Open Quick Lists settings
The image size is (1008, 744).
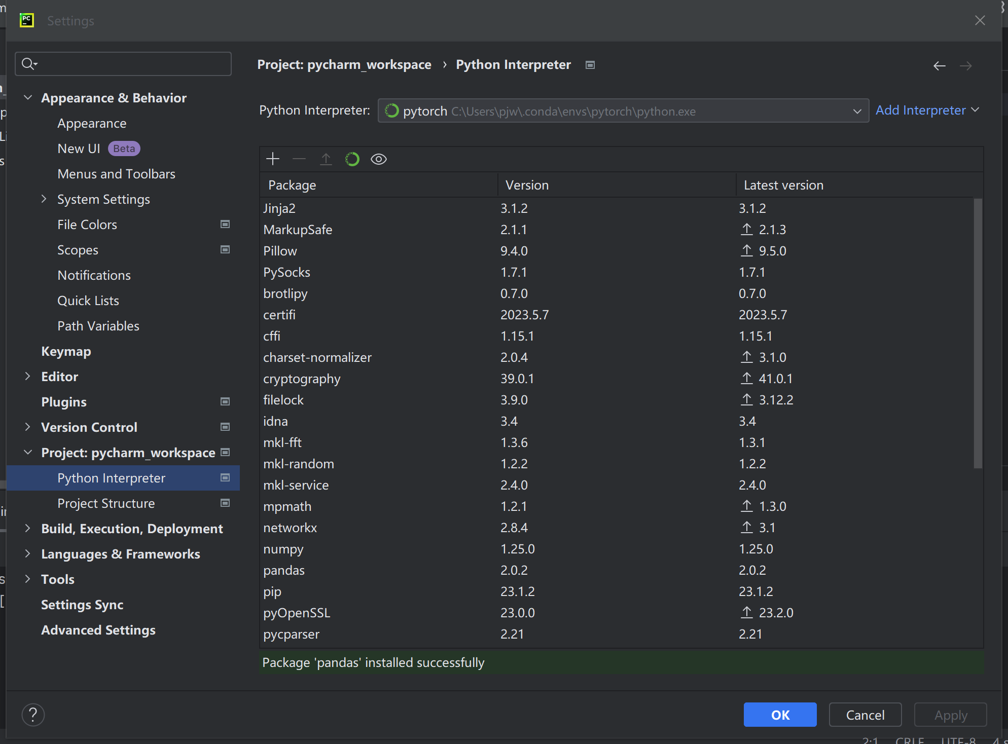88,301
